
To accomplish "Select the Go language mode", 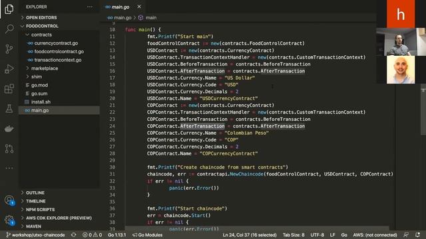I will pyautogui.click(x=344, y=235).
